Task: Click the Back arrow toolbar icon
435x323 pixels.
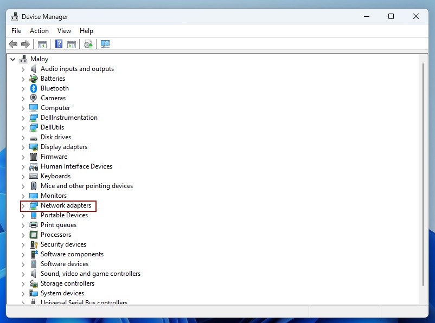Action: tap(12, 44)
